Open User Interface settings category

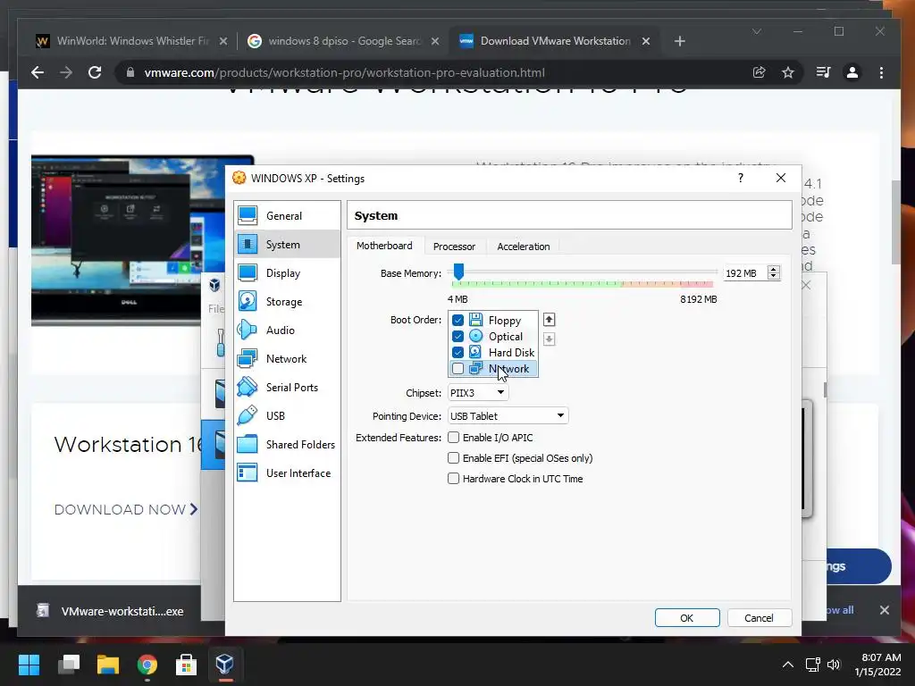(287, 473)
